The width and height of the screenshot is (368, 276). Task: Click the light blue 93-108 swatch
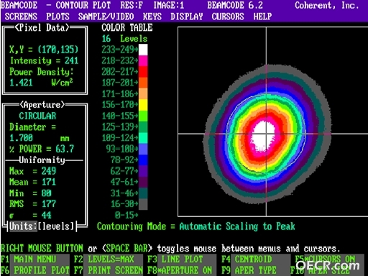(x=143, y=149)
